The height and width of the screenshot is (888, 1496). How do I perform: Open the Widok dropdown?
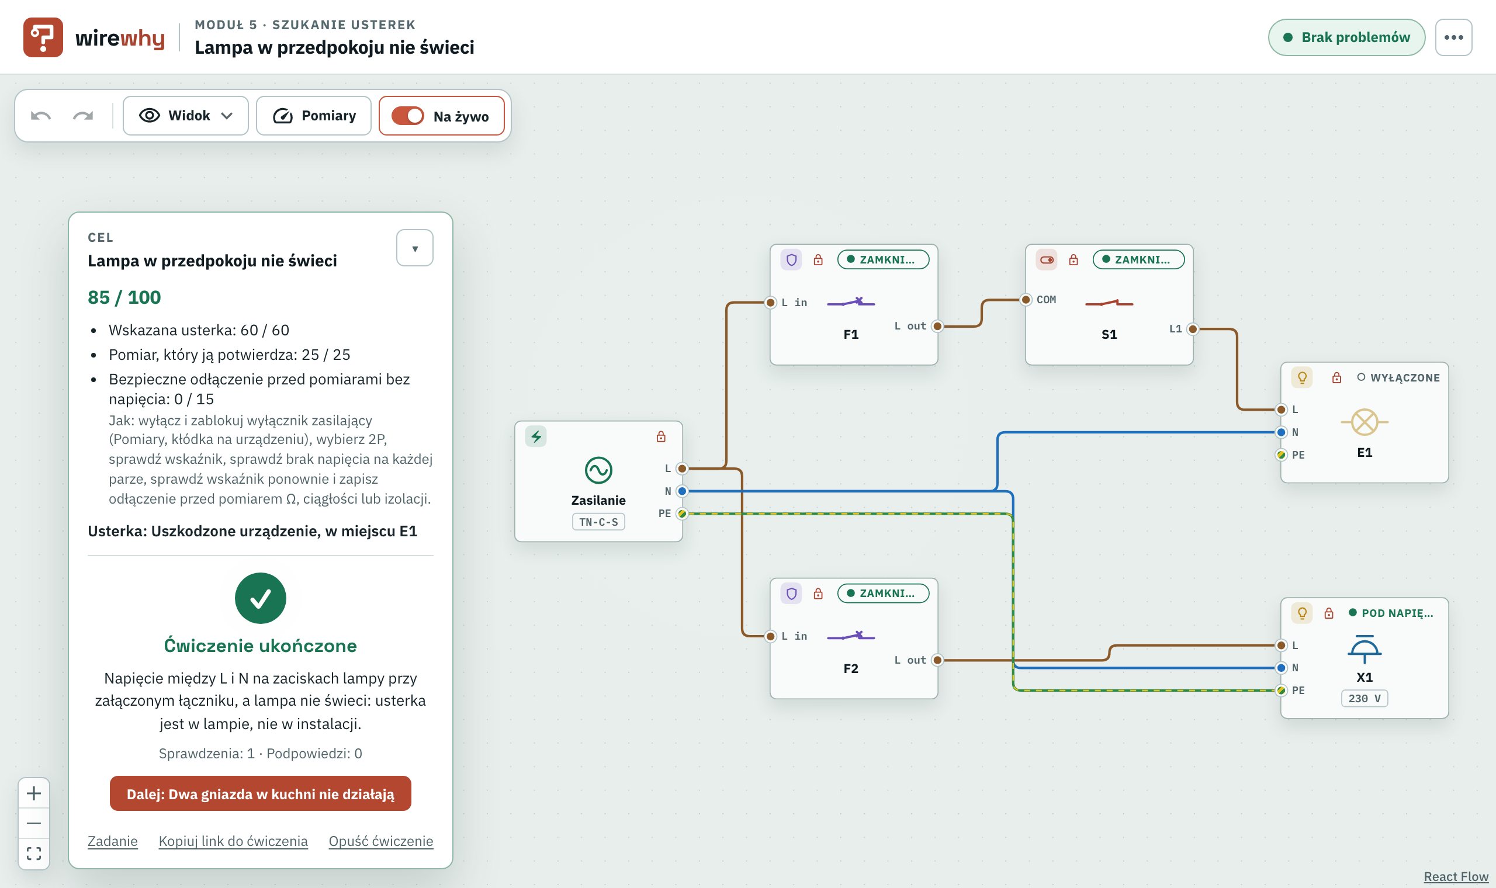pos(185,116)
